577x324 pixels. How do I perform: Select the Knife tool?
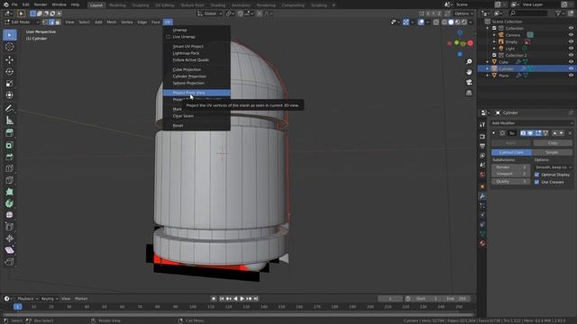[x=10, y=180]
